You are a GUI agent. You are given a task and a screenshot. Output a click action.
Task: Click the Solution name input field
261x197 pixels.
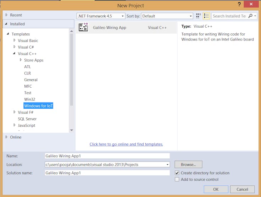click(107, 173)
